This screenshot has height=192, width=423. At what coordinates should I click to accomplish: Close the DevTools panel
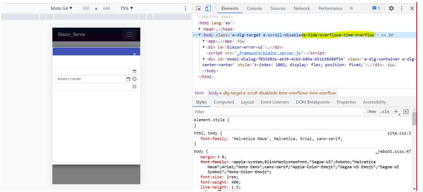click(x=412, y=8)
